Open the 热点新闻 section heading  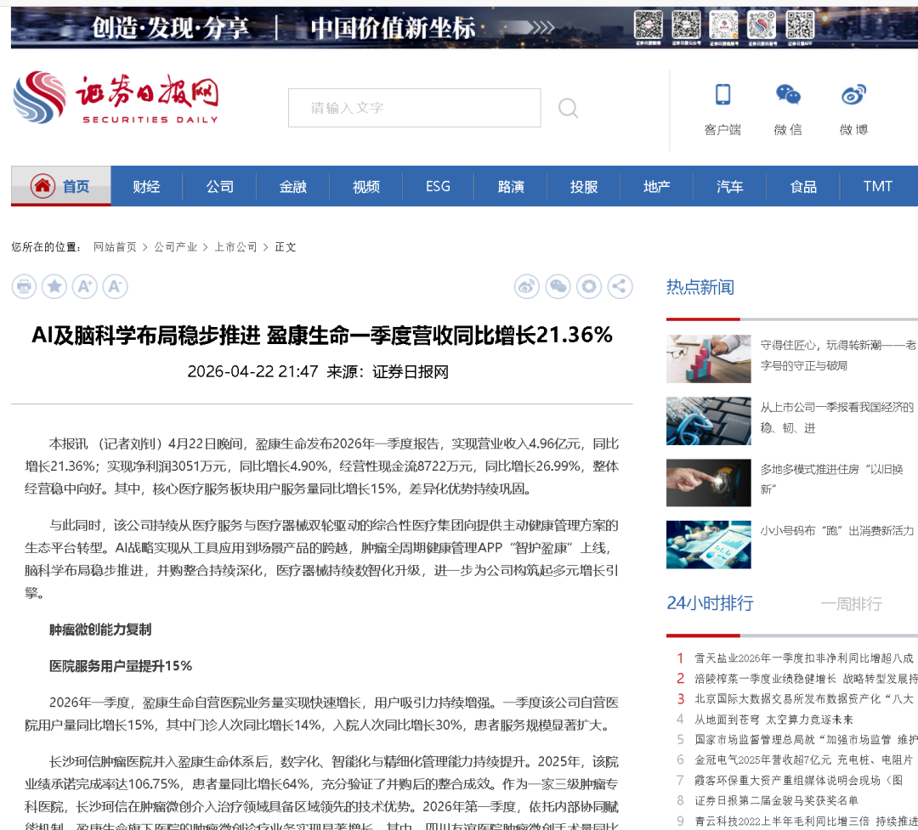tap(700, 287)
